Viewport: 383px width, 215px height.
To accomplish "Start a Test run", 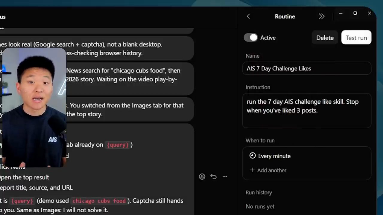I will (x=356, y=38).
